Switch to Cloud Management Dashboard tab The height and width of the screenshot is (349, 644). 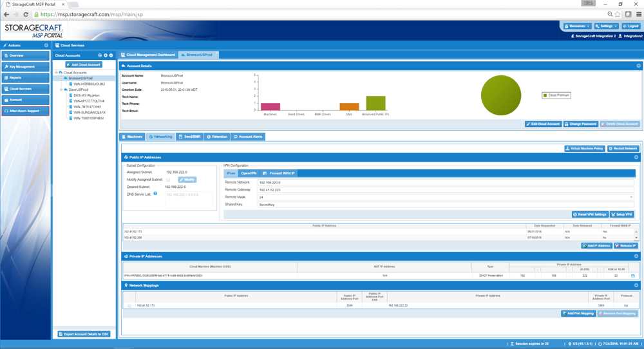click(148, 55)
